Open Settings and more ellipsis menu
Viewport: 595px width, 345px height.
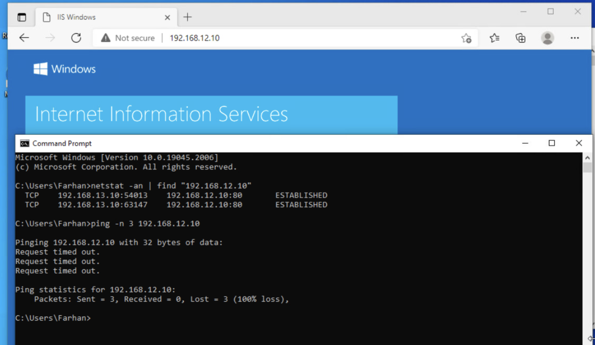click(x=575, y=38)
